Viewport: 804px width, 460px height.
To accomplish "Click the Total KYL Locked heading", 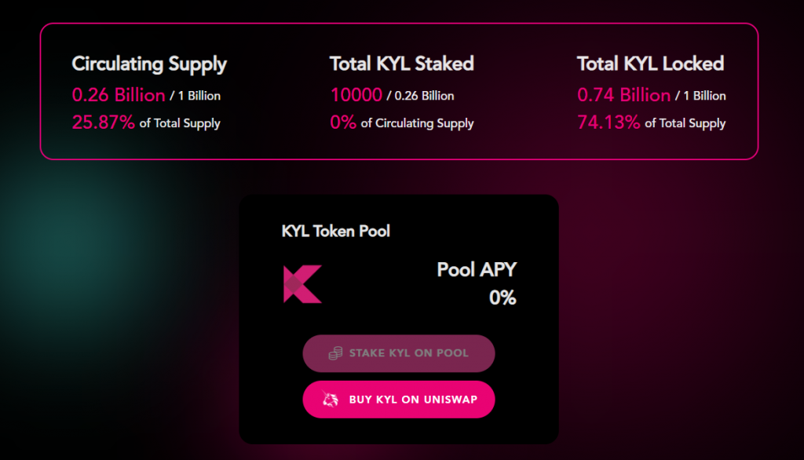I will [x=650, y=64].
